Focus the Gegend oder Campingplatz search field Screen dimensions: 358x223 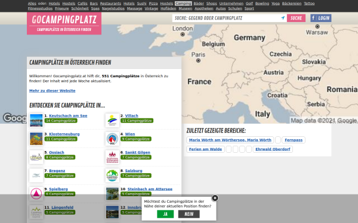(227, 18)
